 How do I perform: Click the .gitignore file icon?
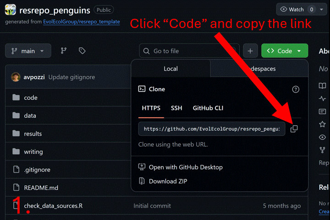pos(16,169)
